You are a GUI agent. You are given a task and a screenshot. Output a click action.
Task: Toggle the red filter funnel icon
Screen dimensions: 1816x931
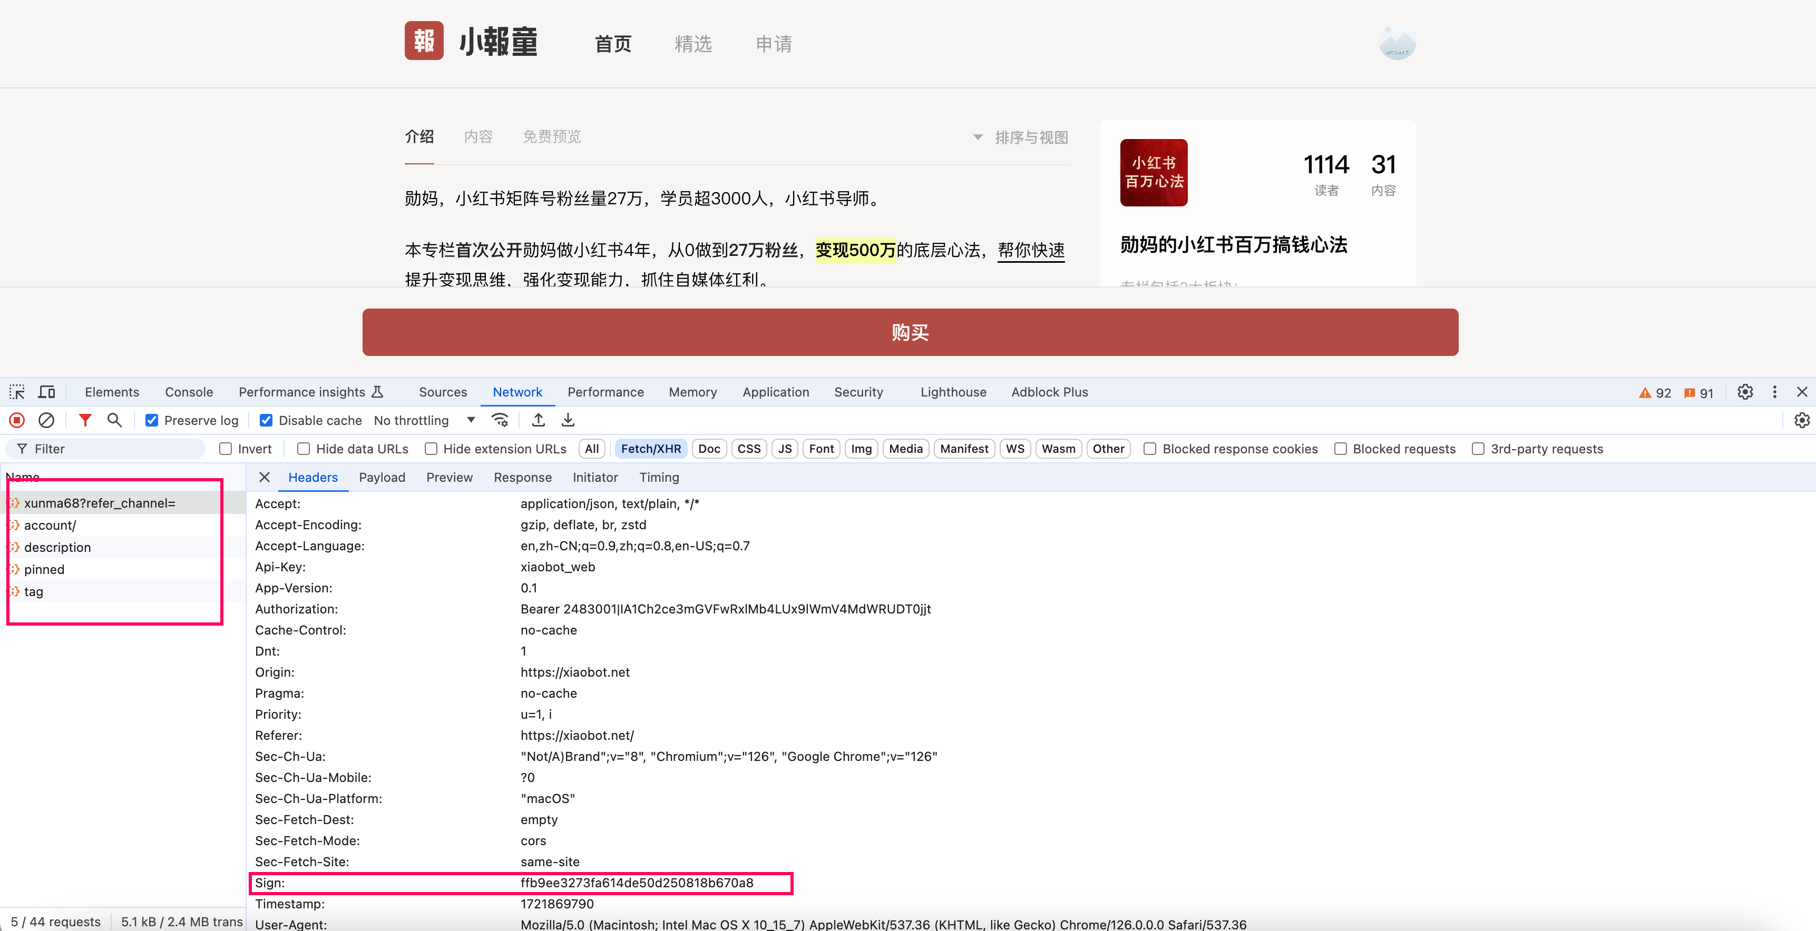pyautogui.click(x=85, y=420)
